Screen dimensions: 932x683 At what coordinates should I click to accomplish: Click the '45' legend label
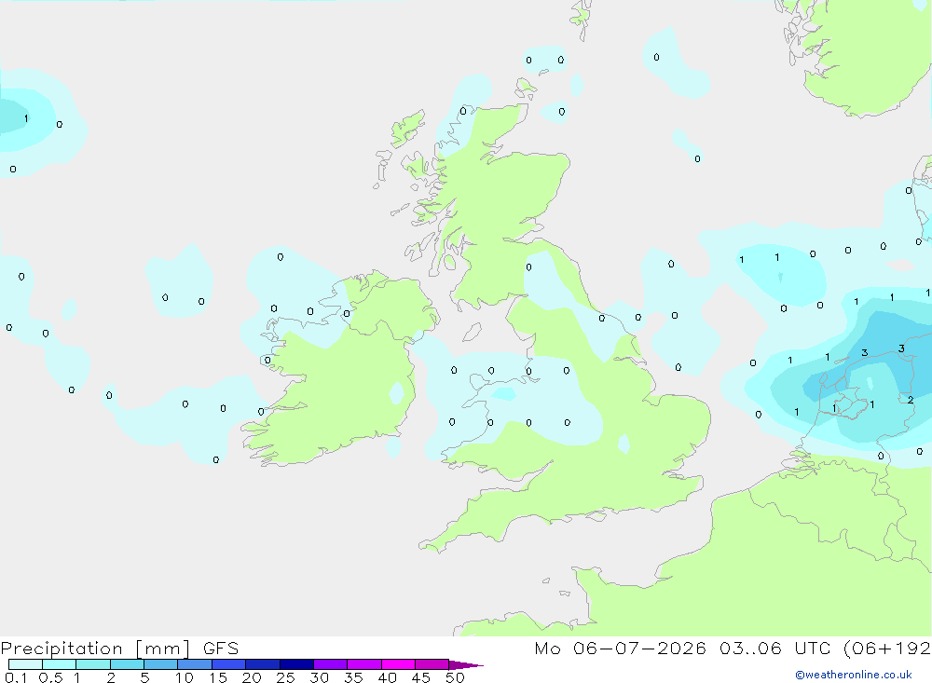coord(421,677)
